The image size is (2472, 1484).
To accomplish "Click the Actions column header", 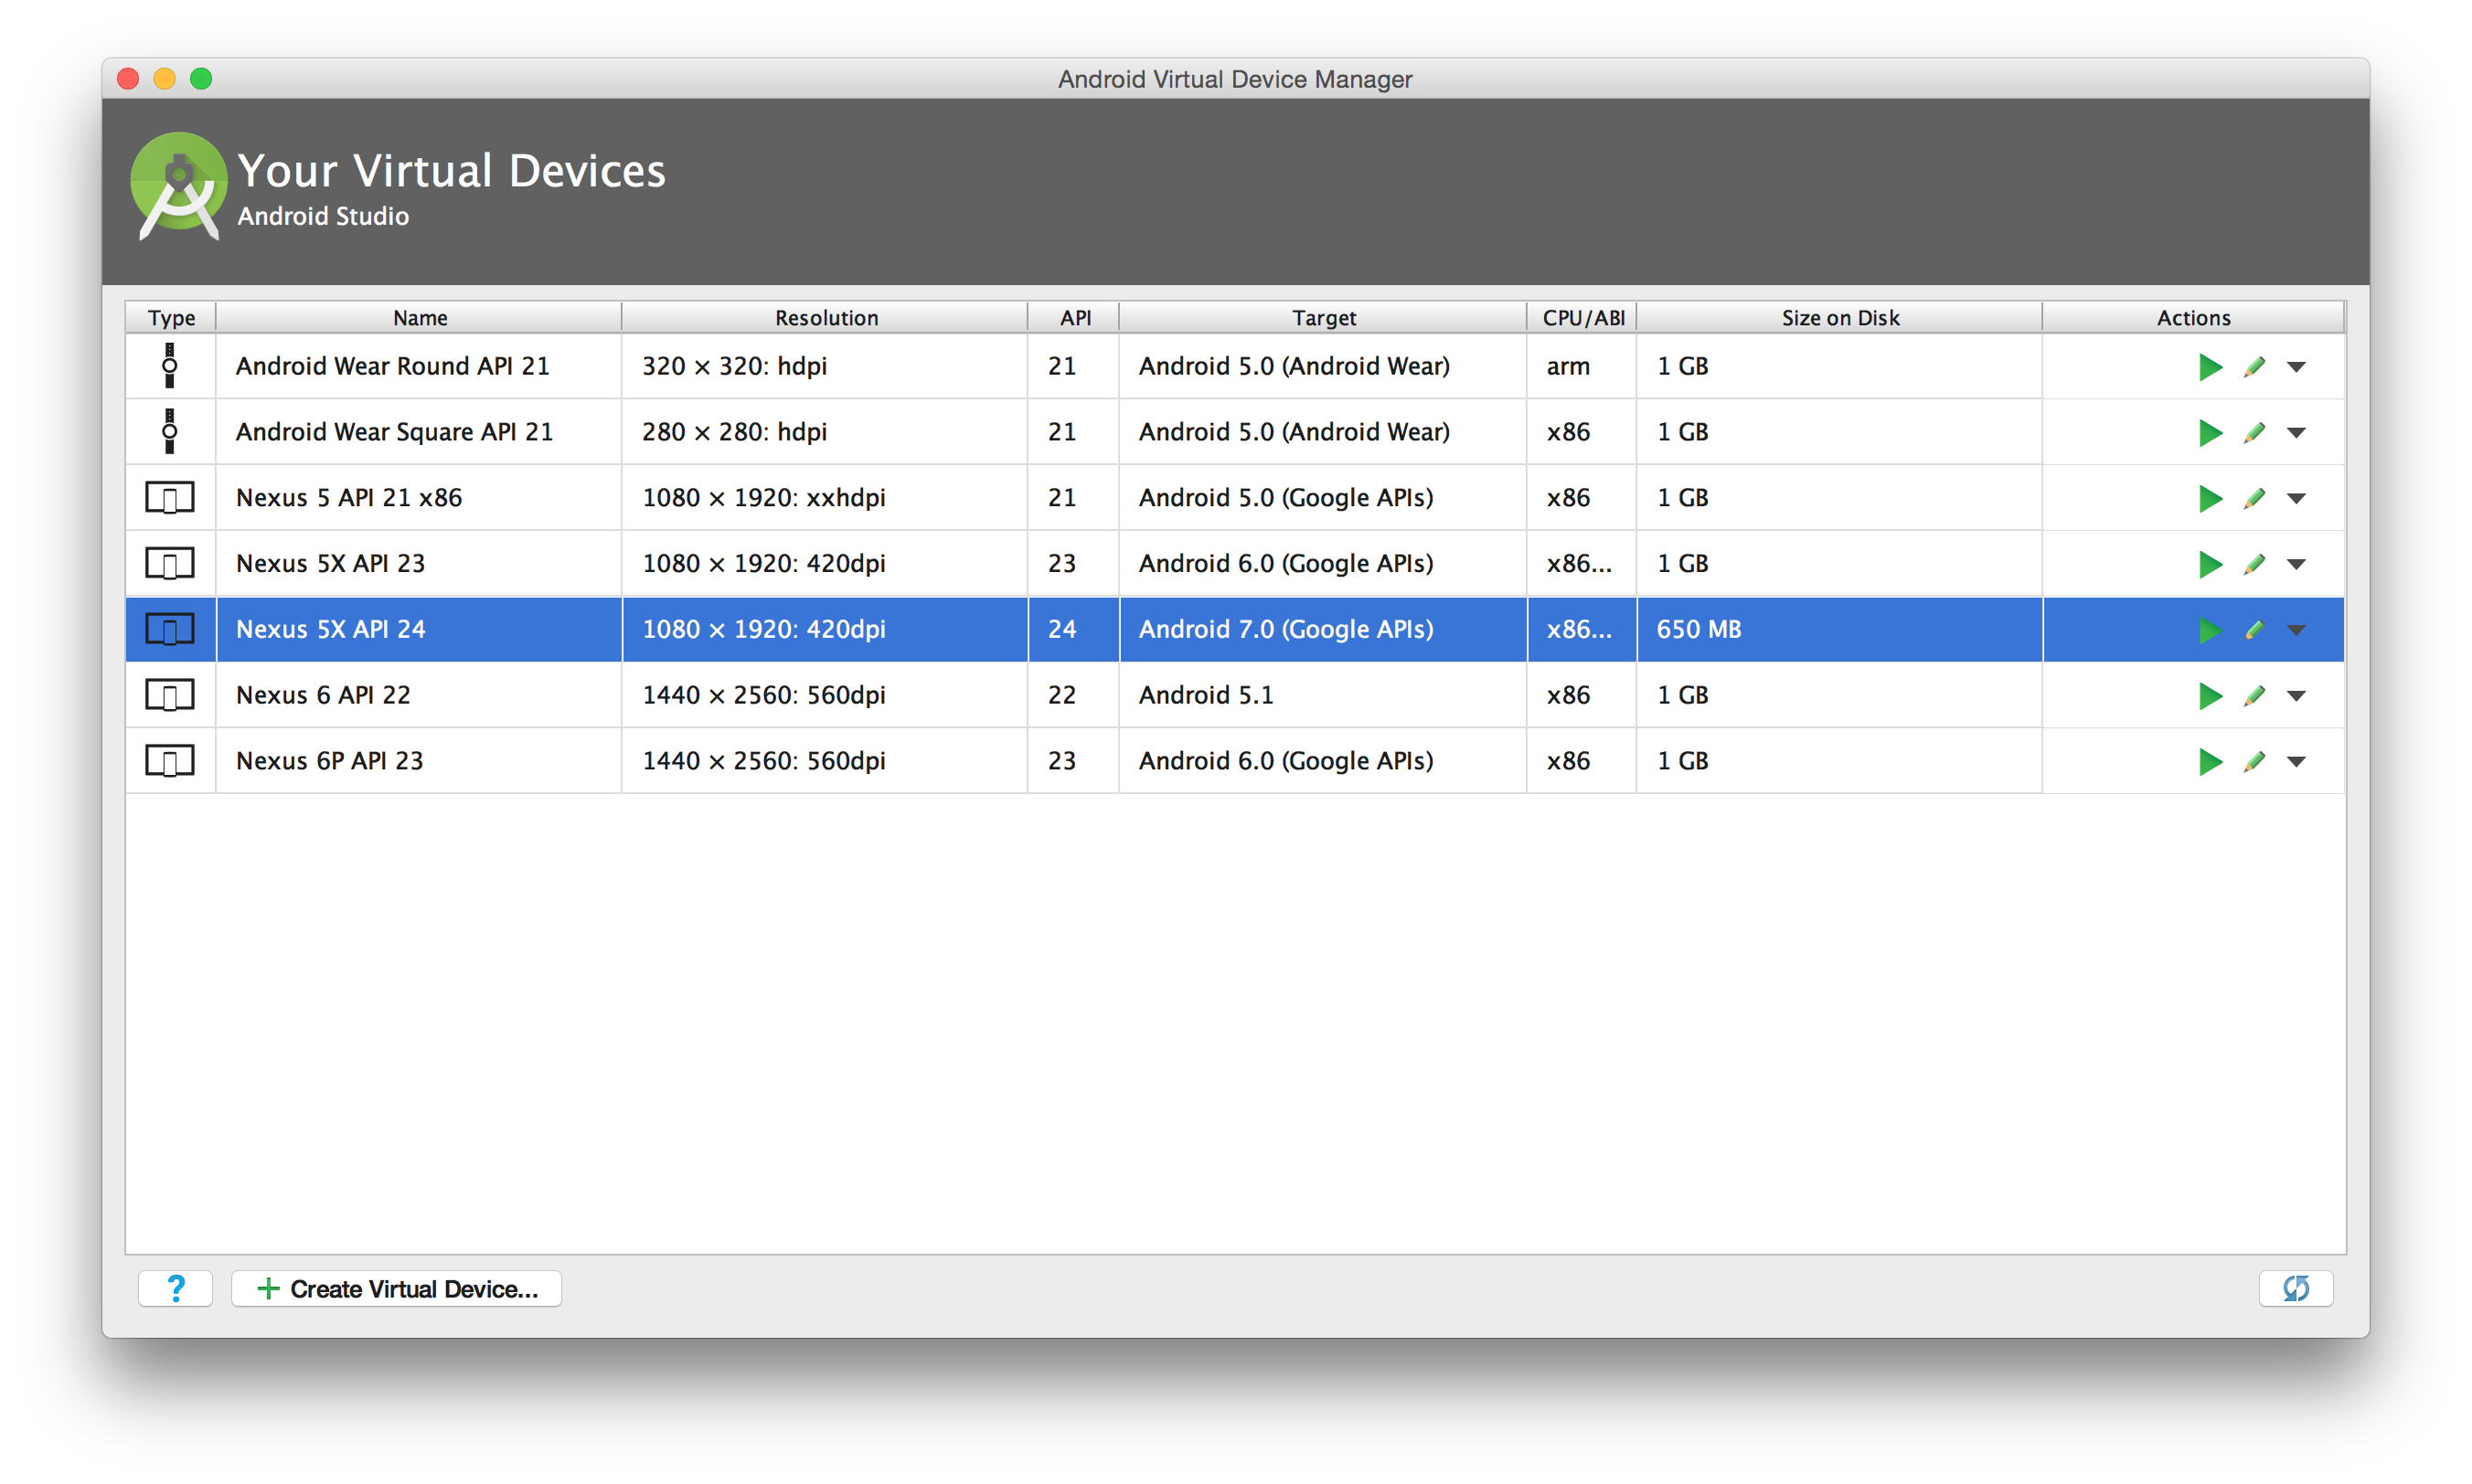I will click(x=2193, y=317).
